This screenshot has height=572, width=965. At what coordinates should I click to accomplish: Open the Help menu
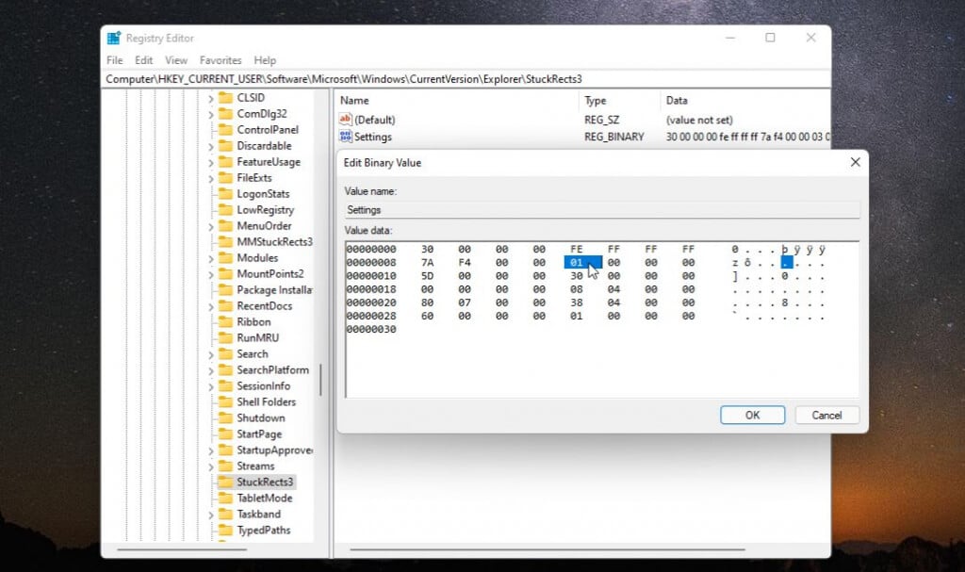tap(265, 60)
